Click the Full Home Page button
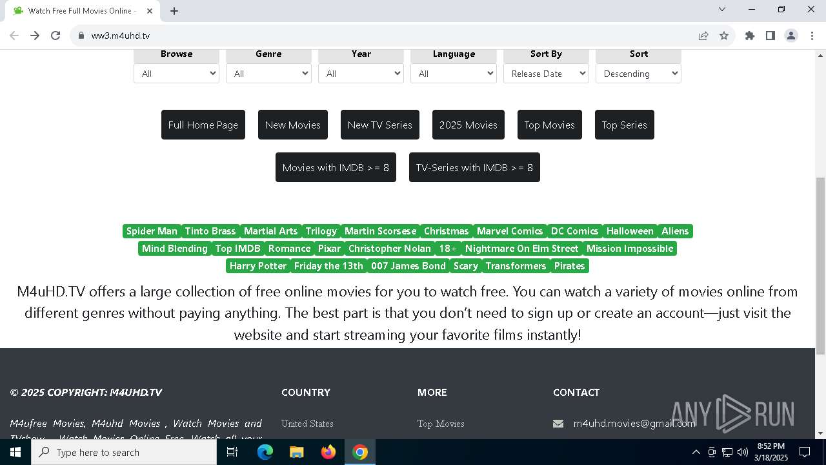Screen dimensions: 826x465 pyautogui.click(x=203, y=125)
